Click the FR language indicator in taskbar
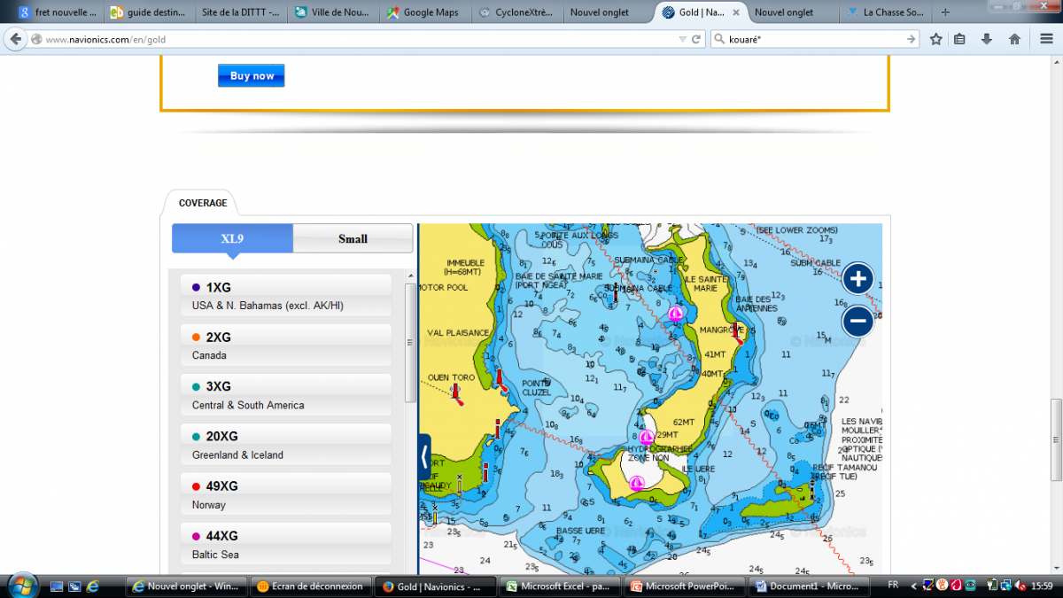1063x598 pixels. click(x=892, y=586)
